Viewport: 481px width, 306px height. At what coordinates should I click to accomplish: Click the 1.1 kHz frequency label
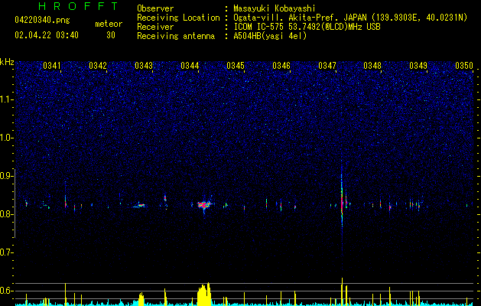point(6,99)
